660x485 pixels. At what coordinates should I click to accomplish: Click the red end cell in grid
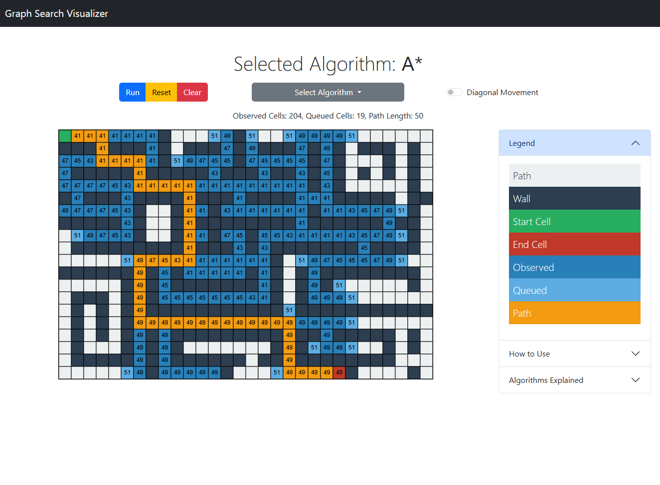coord(339,372)
